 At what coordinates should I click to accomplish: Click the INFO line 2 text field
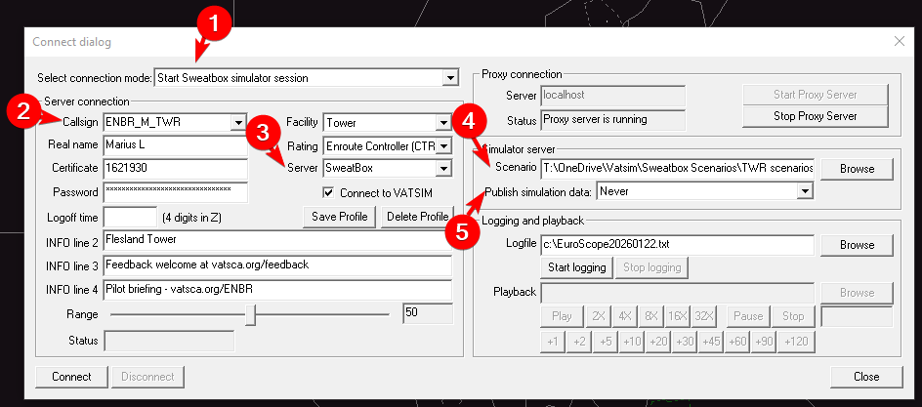(x=276, y=240)
